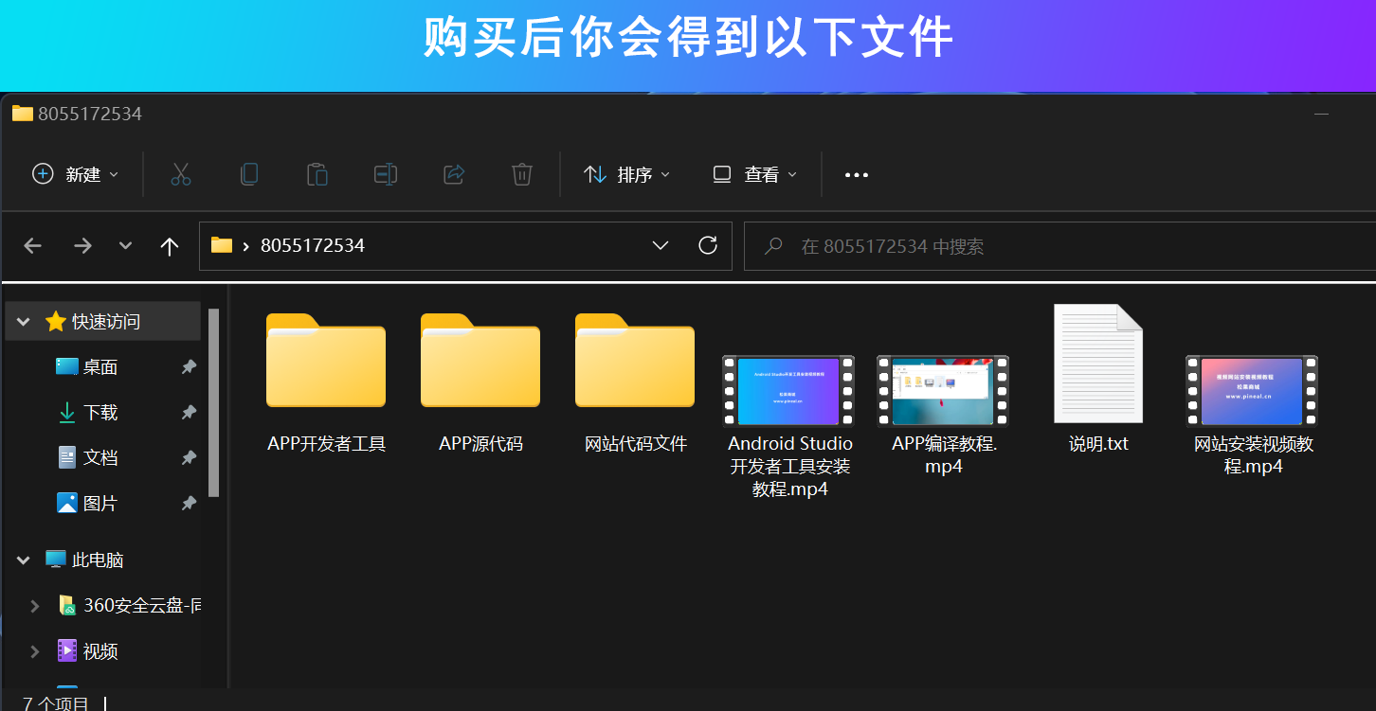Select the 网站代码文件 folder icon
1376x711 pixels.
635,360
